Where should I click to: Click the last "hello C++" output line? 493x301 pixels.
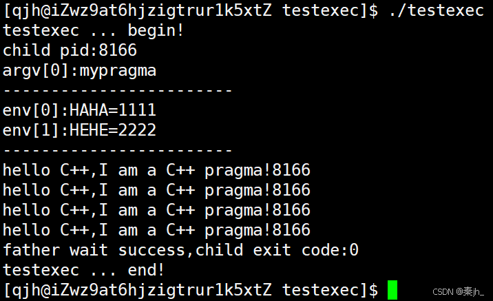click(156, 230)
